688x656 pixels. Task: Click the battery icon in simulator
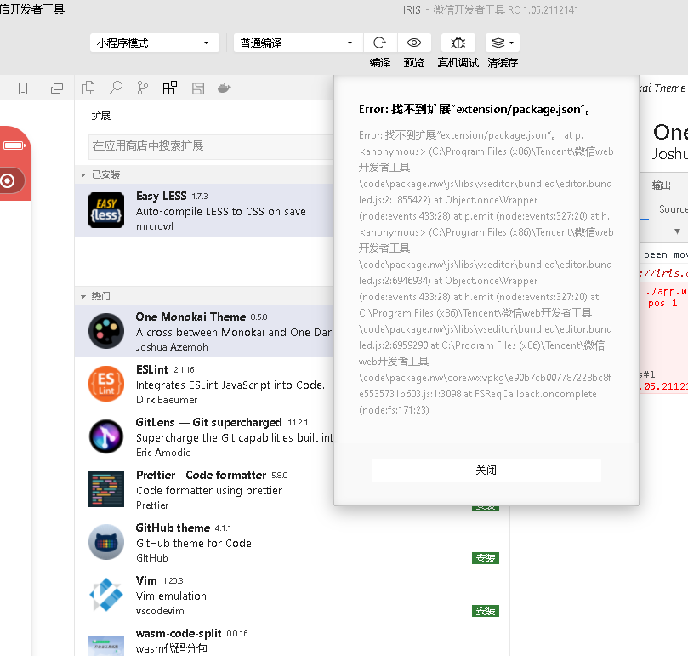coord(14,145)
